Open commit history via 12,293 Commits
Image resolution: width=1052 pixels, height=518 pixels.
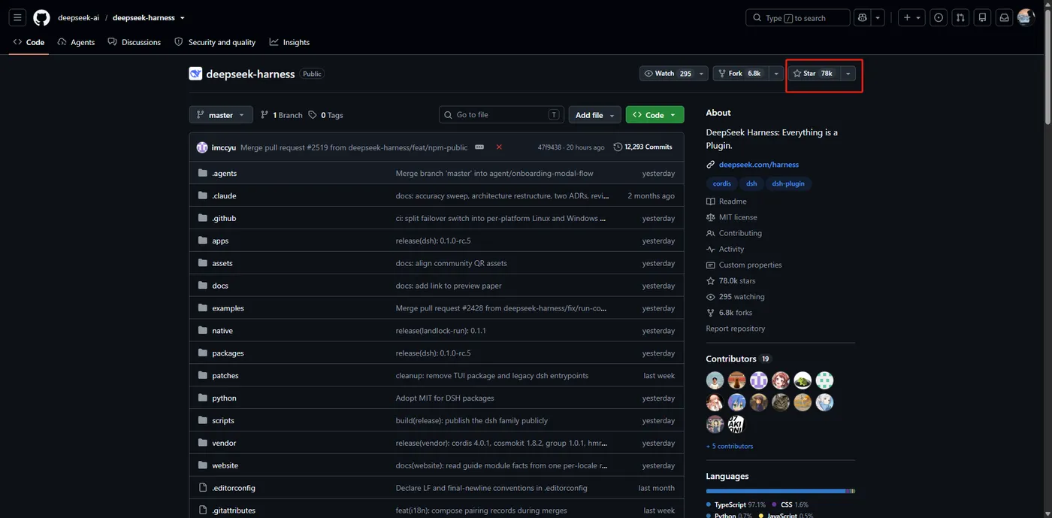(x=642, y=147)
